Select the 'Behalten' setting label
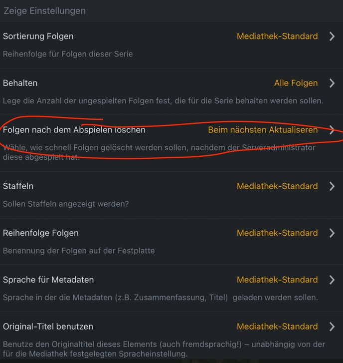This screenshot has height=363, width=343. point(20,83)
